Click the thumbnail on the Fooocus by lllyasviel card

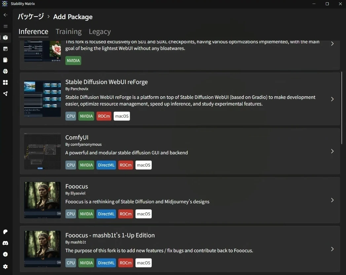(42, 200)
